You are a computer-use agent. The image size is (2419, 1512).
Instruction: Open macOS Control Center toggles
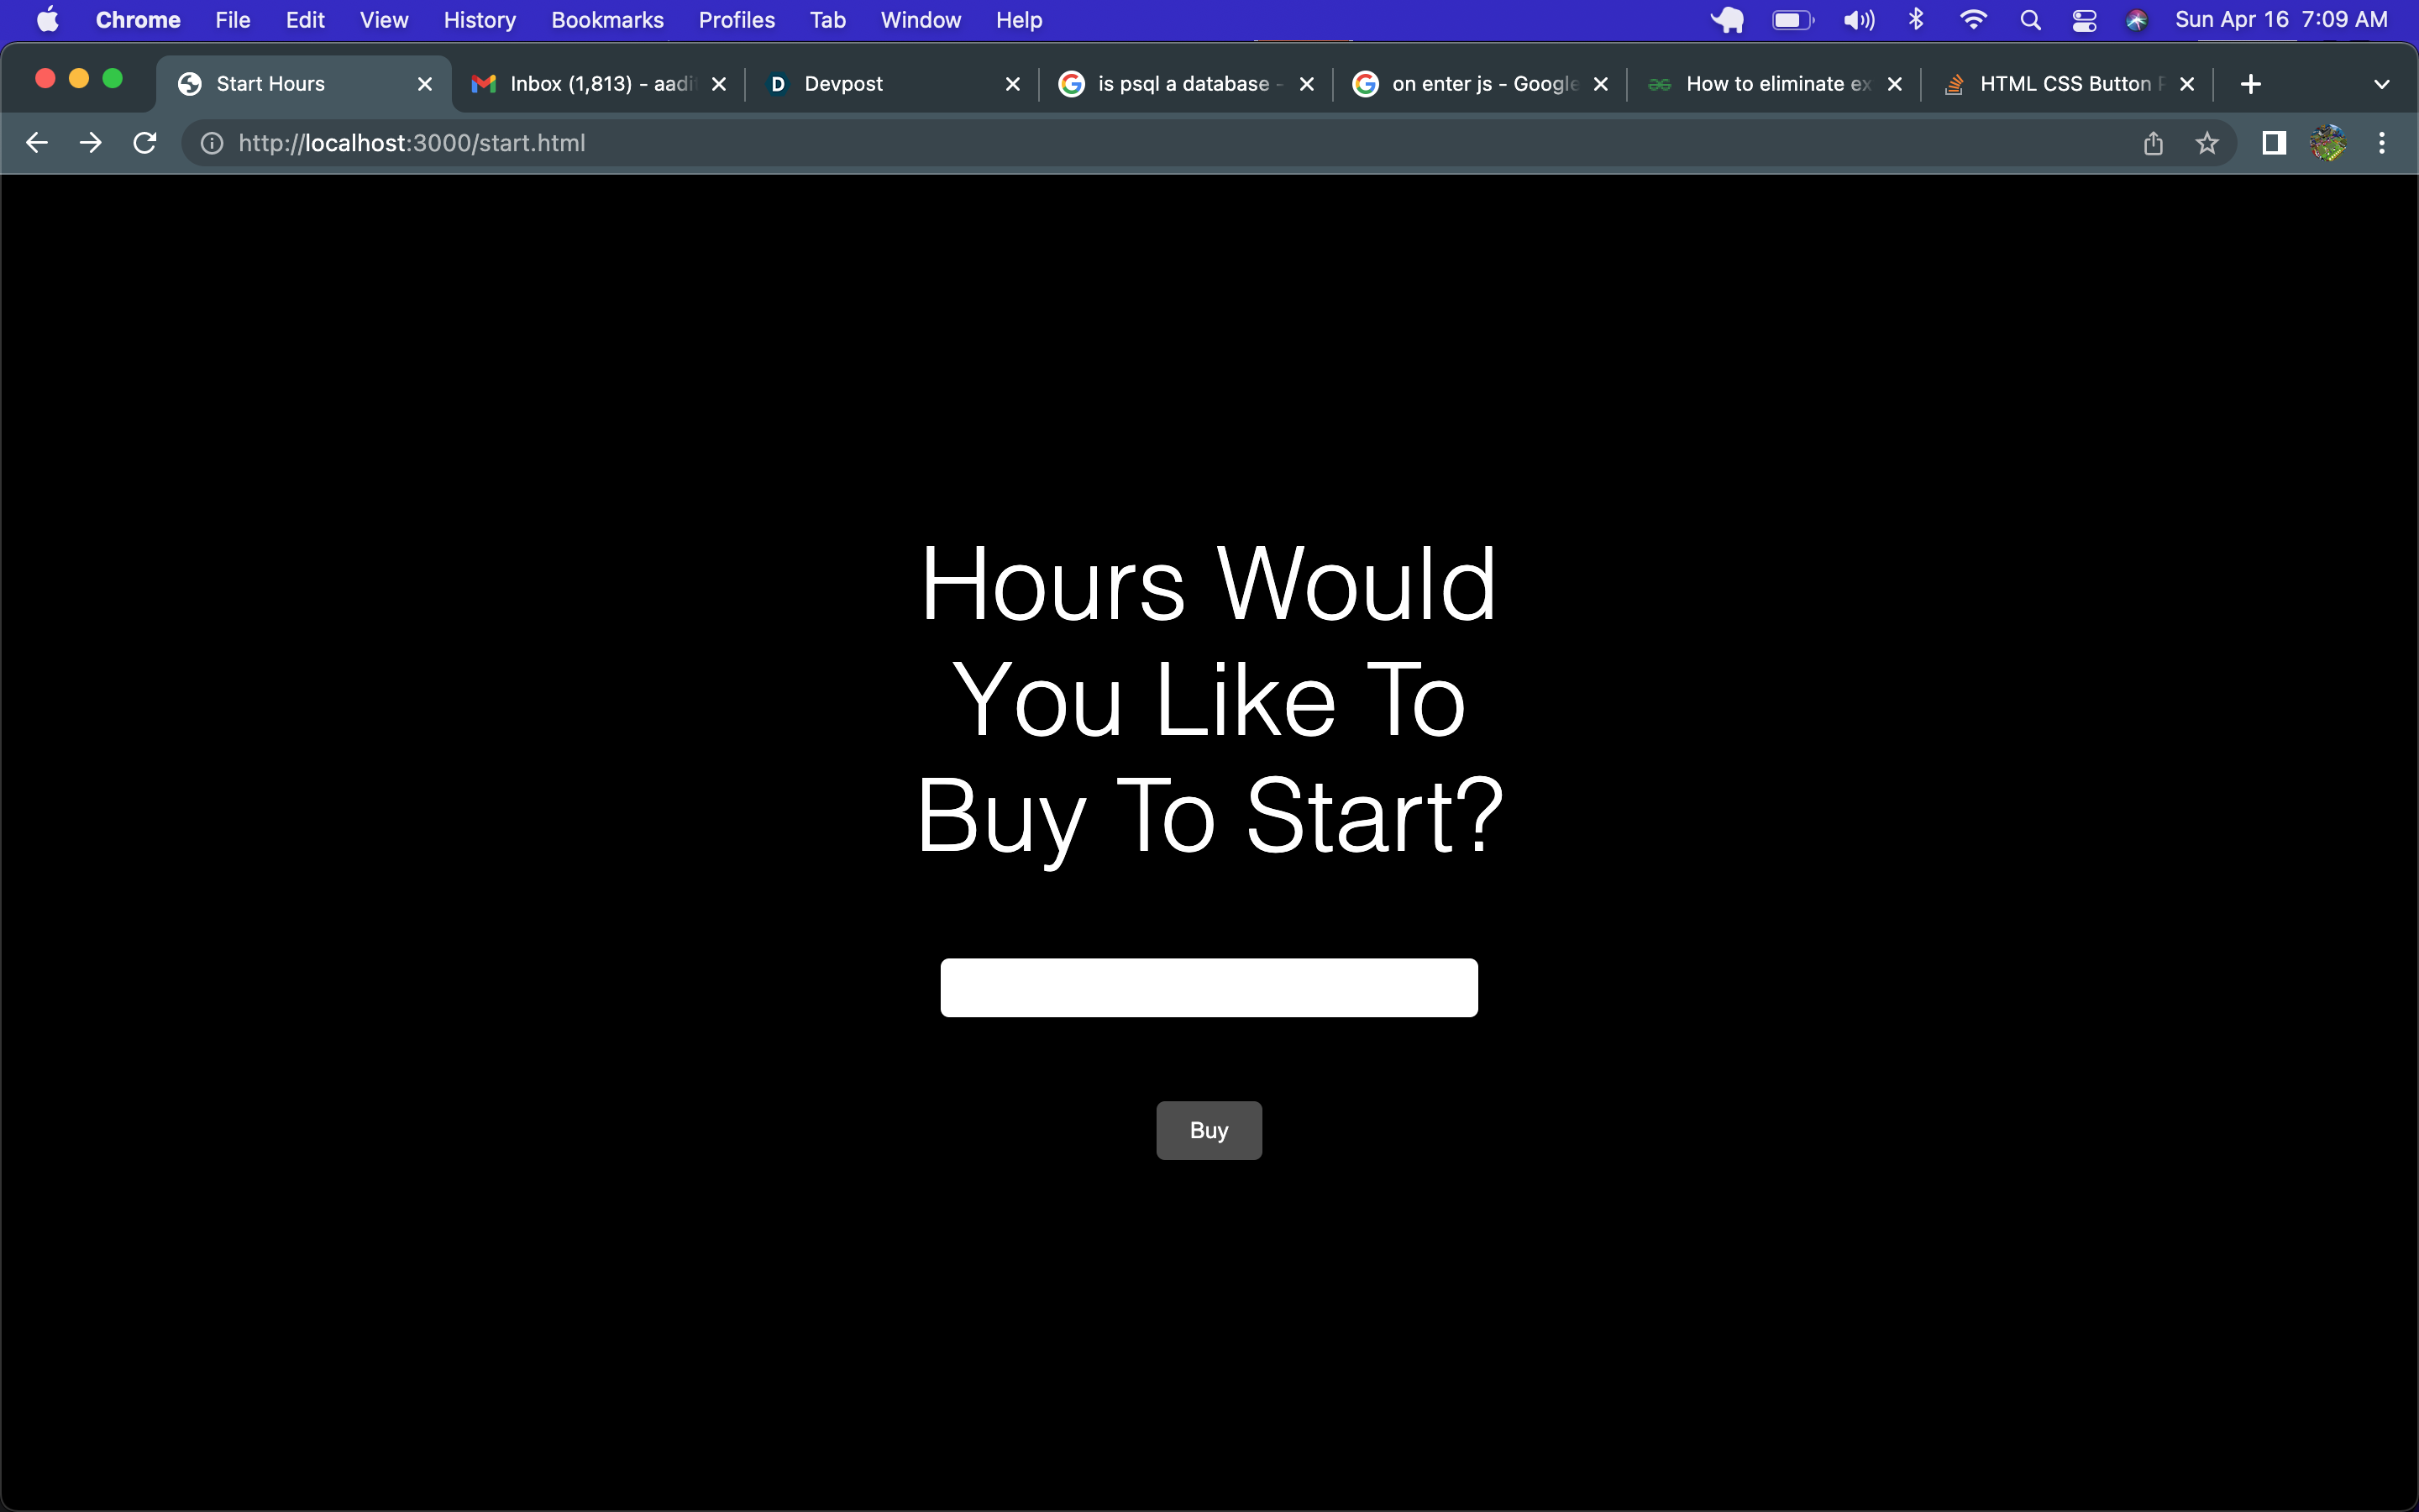[2084, 20]
